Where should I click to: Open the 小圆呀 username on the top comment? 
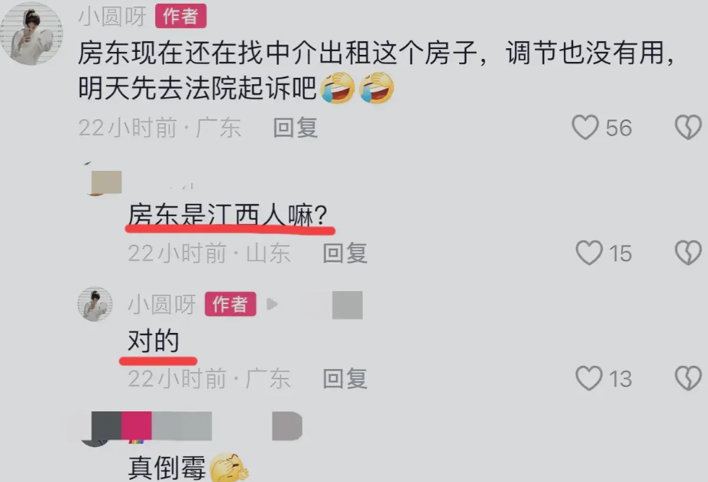point(112,17)
